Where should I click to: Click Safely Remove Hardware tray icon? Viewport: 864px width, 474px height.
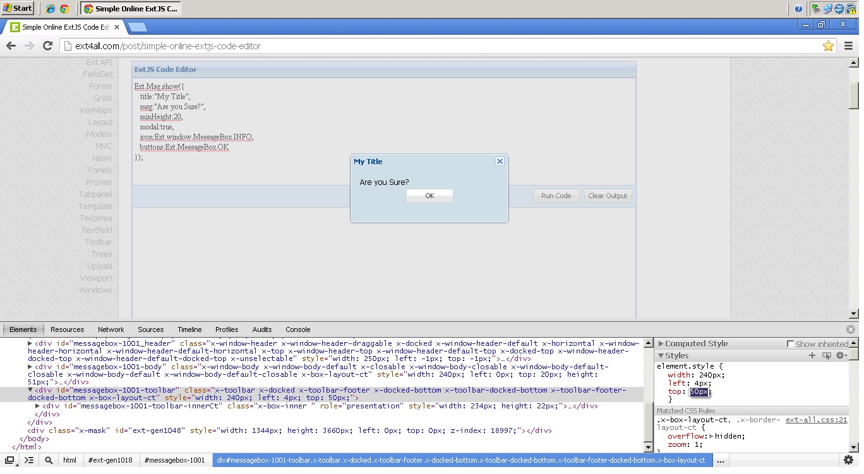pyautogui.click(x=817, y=9)
